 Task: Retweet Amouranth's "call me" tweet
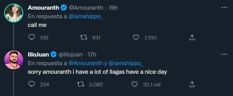84,37
